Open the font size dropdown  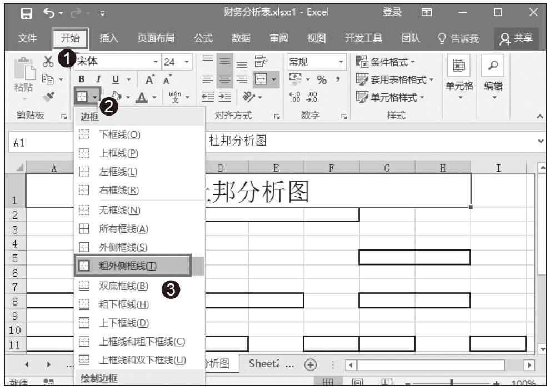[187, 61]
